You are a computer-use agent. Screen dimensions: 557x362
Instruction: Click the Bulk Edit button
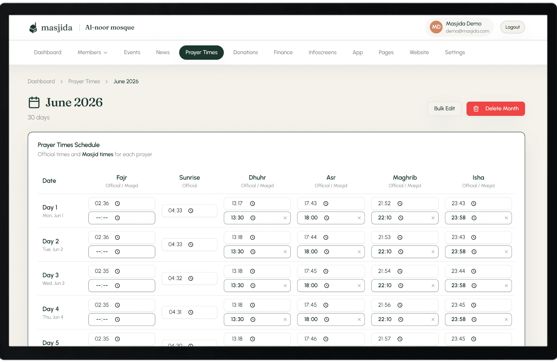(444, 109)
